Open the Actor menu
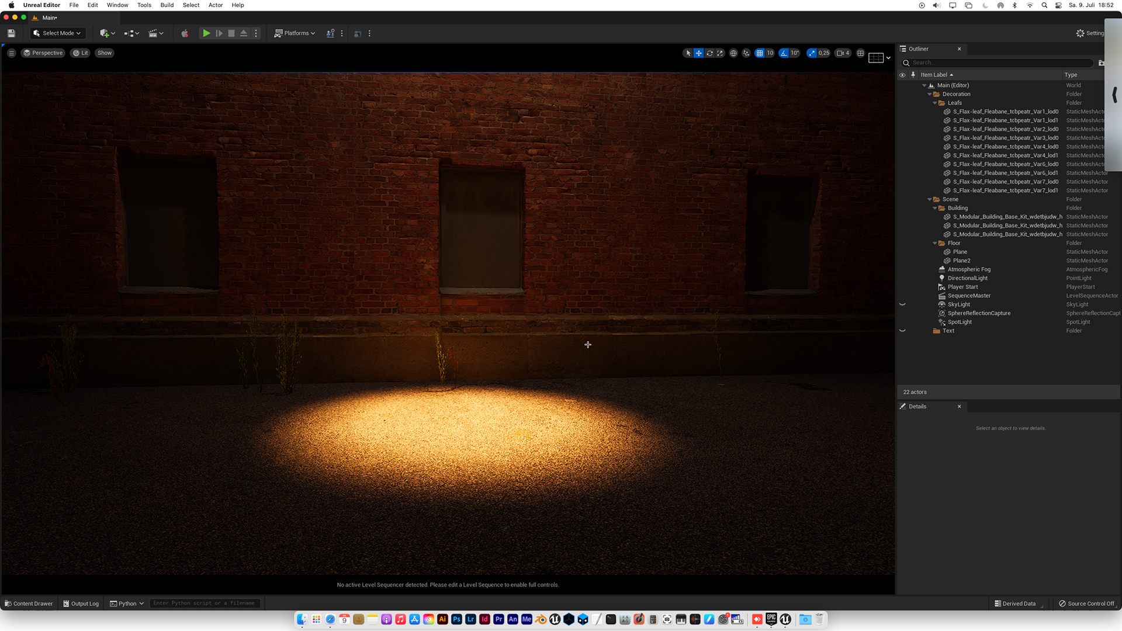Image resolution: width=1122 pixels, height=631 pixels. coord(215,5)
